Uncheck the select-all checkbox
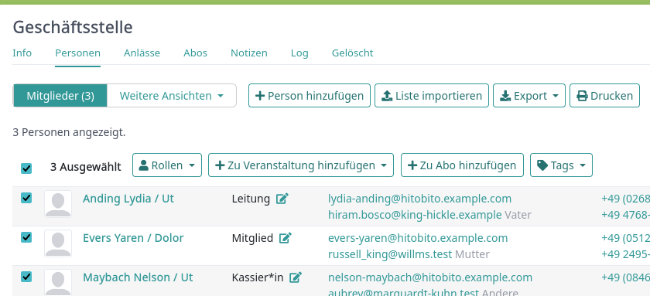This screenshot has height=296, width=650. click(x=26, y=168)
